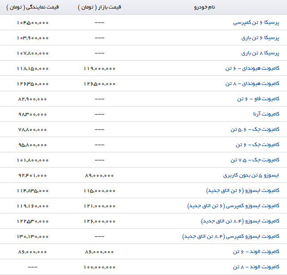Image resolution: width=287 pixels, height=275 pixels.
Task: Select market price ۱۲۶,۰۰۰,۰۰۰
Action: coord(100,221)
